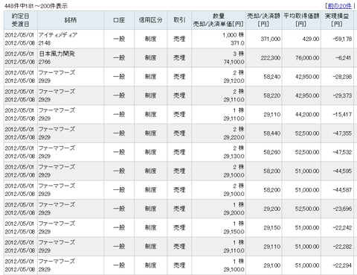Click 売埋 in the 日本風力開発 row
The image size is (357, 275).
pyautogui.click(x=179, y=58)
